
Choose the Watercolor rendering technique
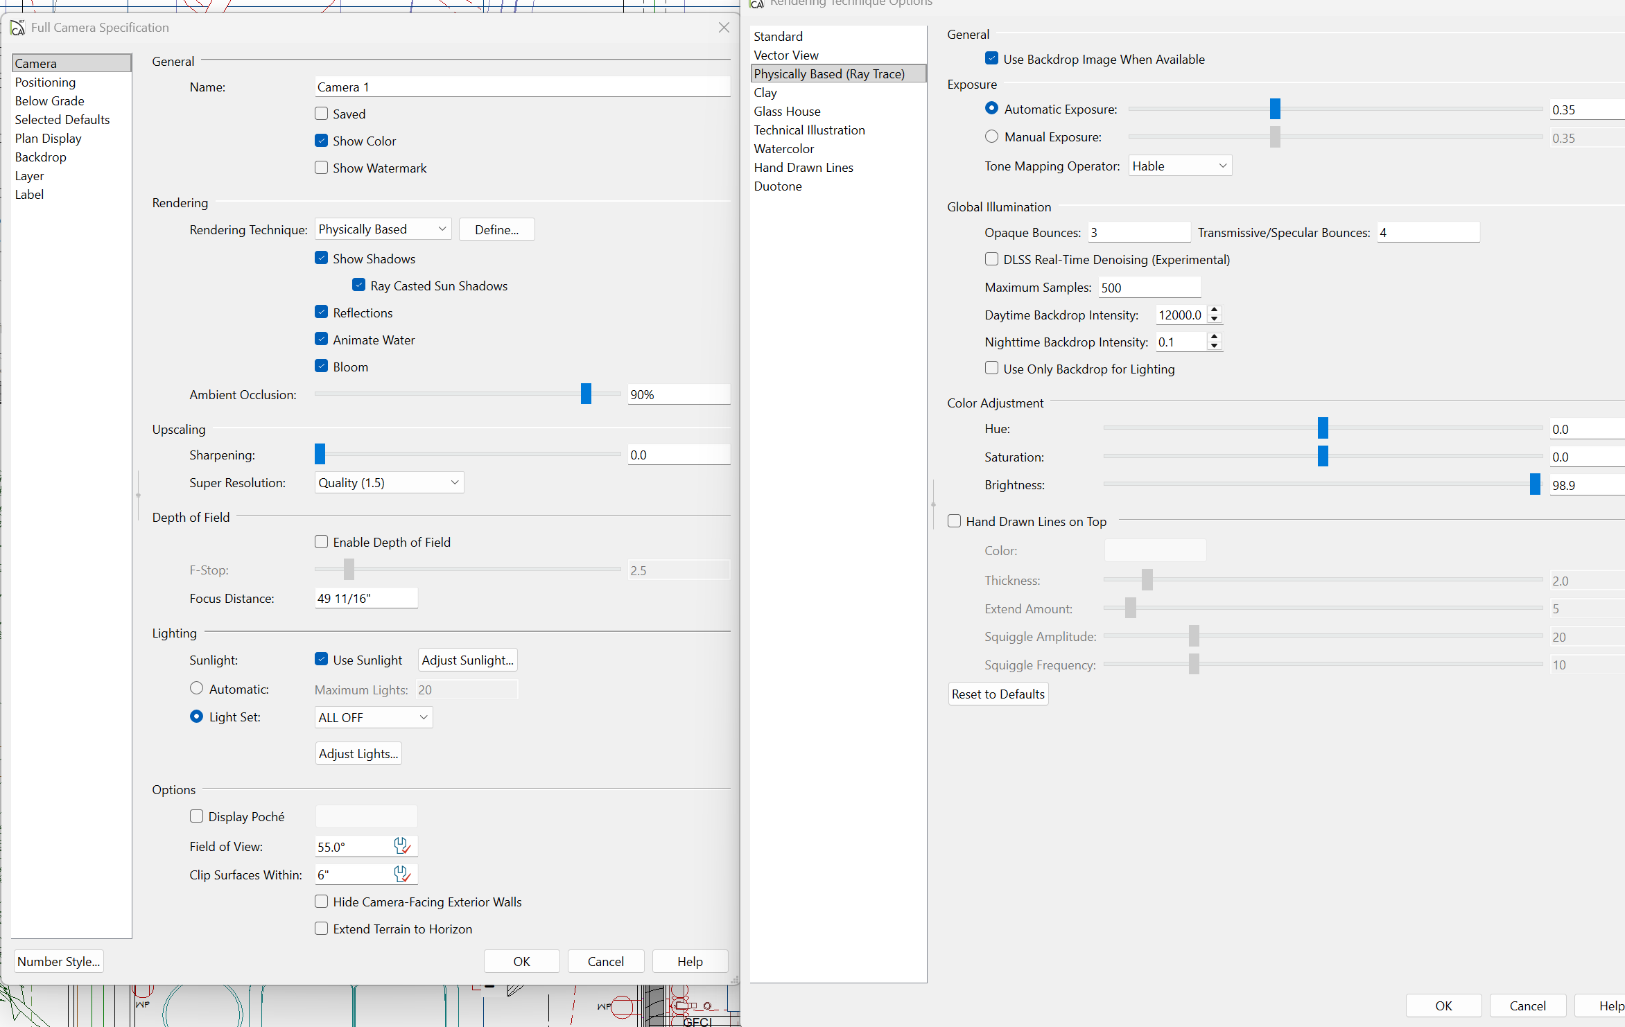point(784,149)
